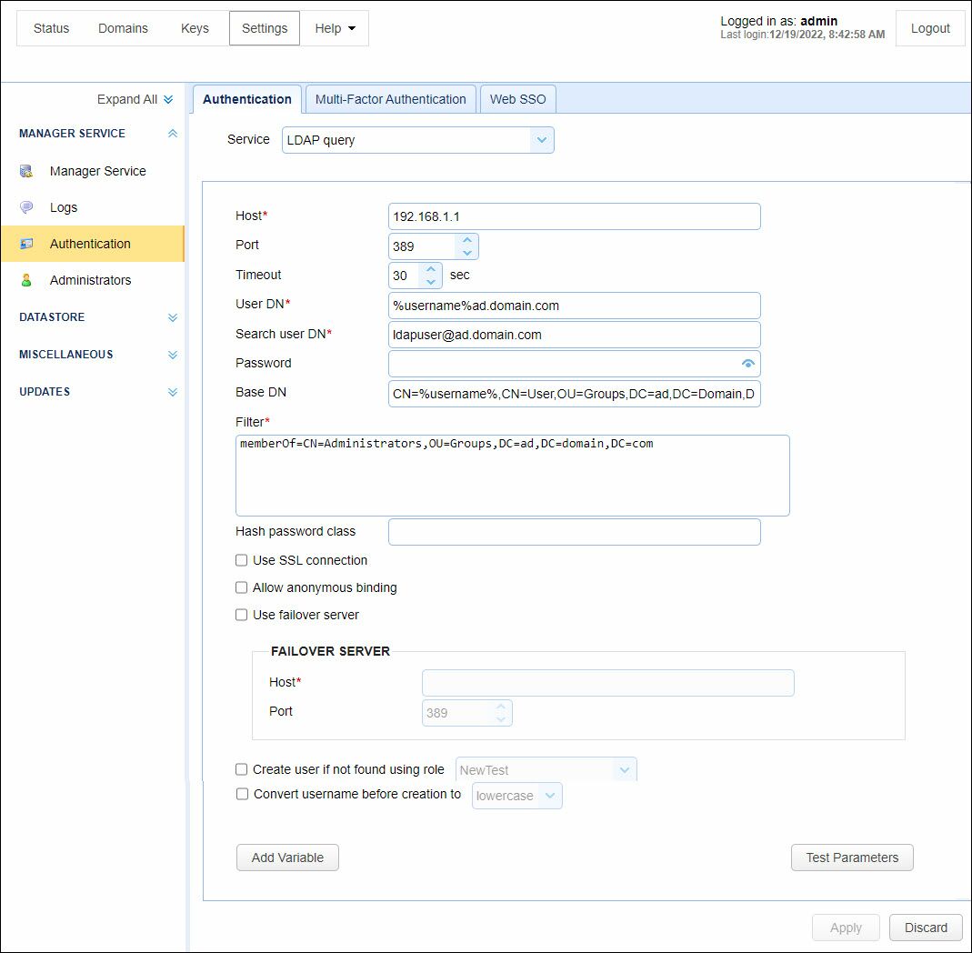Click the Add Variable button

coord(287,858)
